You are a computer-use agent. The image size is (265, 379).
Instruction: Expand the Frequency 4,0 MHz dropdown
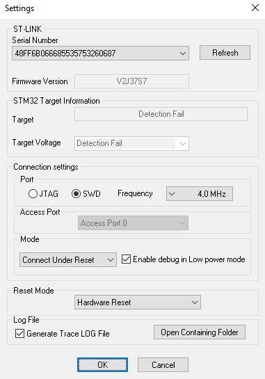[200, 193]
